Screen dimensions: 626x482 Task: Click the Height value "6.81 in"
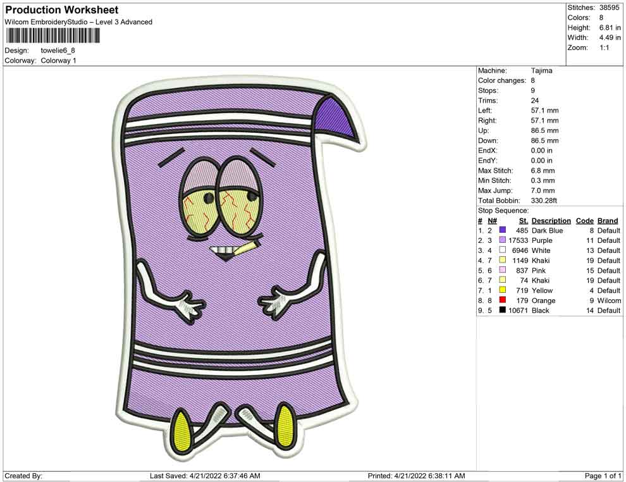pos(610,28)
